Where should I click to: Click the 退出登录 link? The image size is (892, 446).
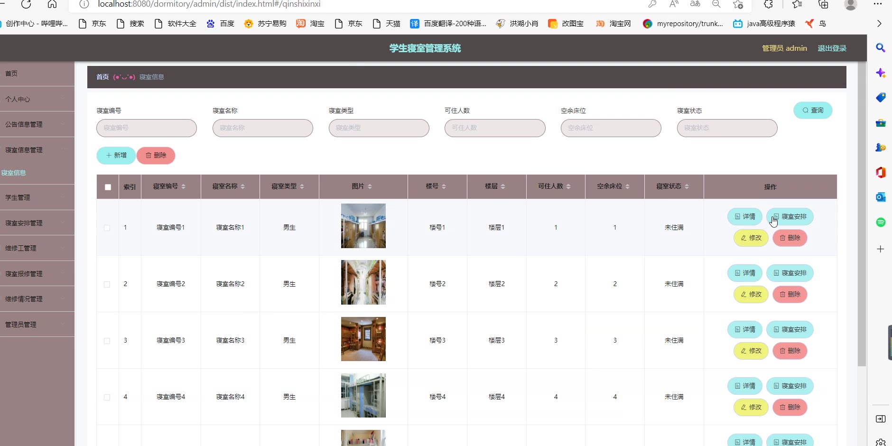(x=832, y=48)
